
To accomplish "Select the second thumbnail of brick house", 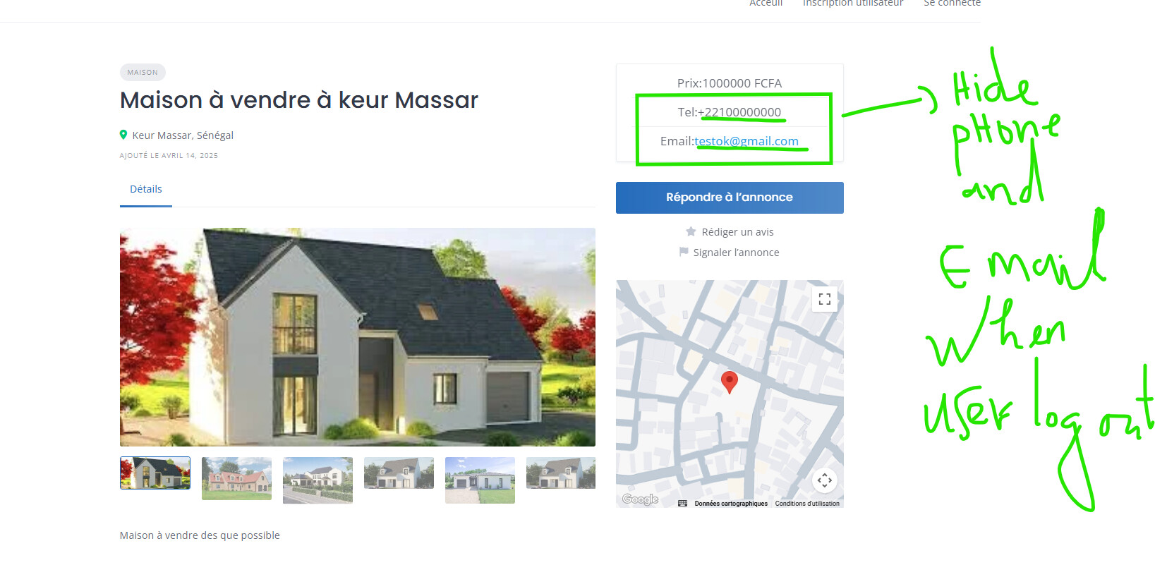I will (x=236, y=478).
